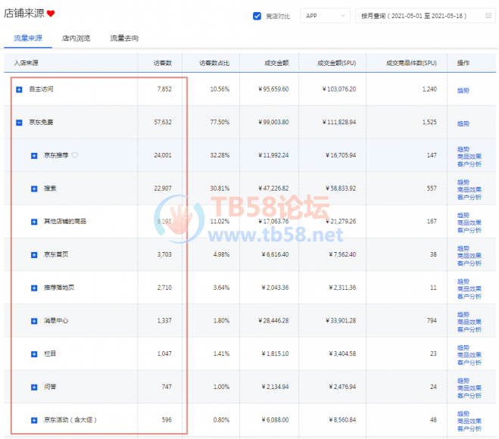Select the ¥58,833.92 SPU amount cell
Image resolution: width=499 pixels, height=439 pixels.
[341, 188]
